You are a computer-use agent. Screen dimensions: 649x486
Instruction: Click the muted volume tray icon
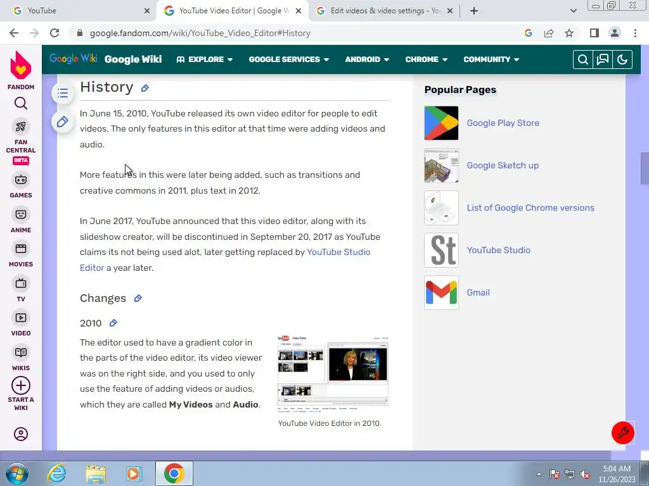pyautogui.click(x=585, y=475)
